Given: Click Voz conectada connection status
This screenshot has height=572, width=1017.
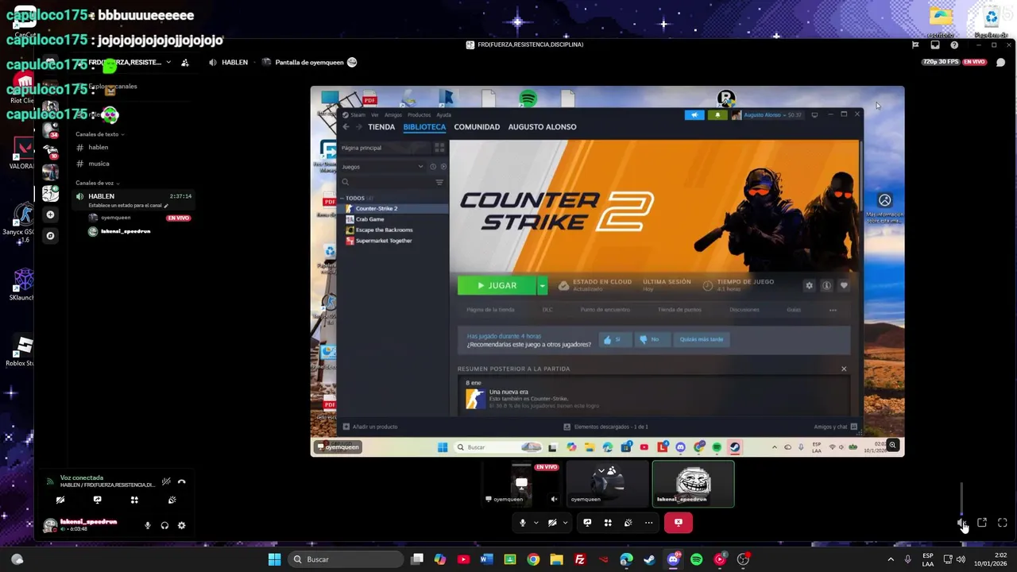Looking at the screenshot, I should pos(82,477).
